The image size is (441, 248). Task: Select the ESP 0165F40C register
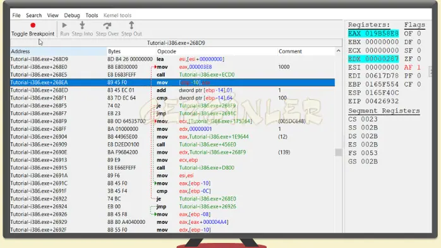point(373,92)
